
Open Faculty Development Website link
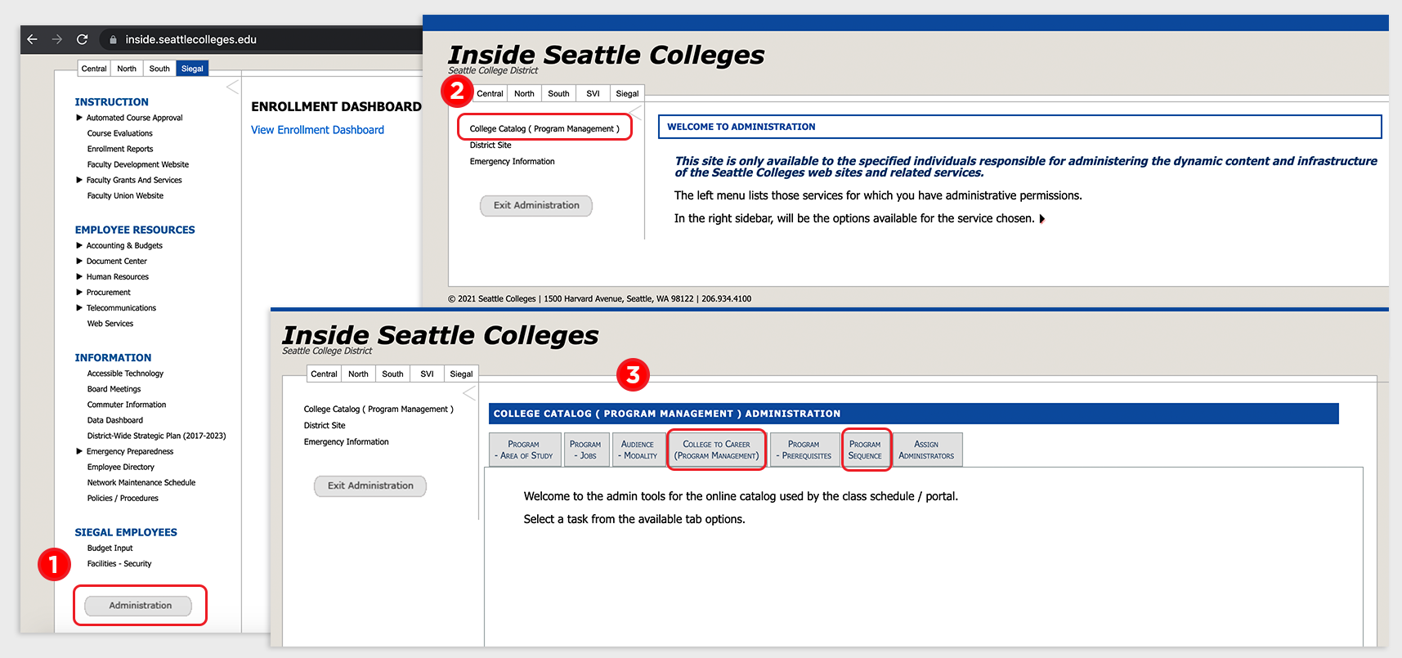pos(138,164)
